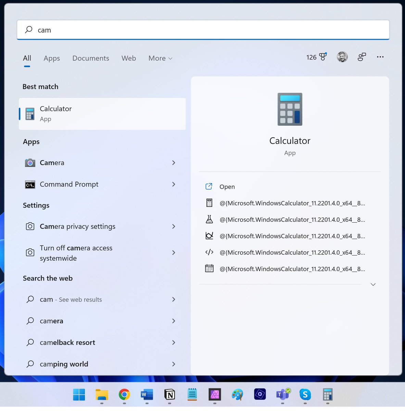This screenshot has height=411, width=405.
Task: Expand the Camera privacy settings chevron
Action: (x=174, y=226)
